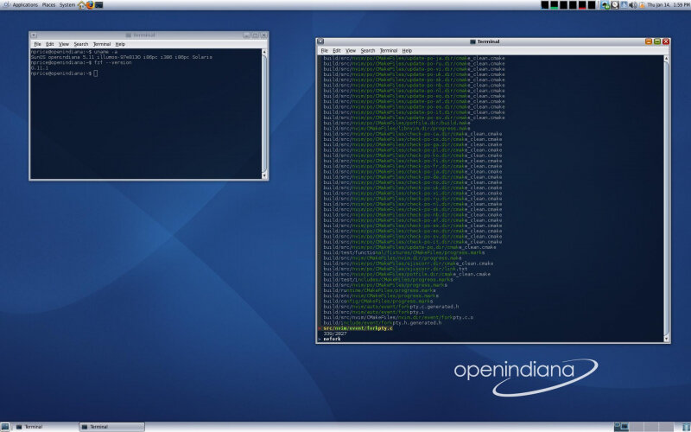Click the right Terminal vertical scrollbar track
691x432 pixels.
666,199
